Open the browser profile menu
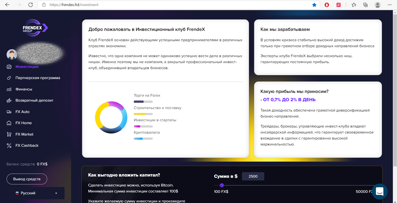 [377, 5]
